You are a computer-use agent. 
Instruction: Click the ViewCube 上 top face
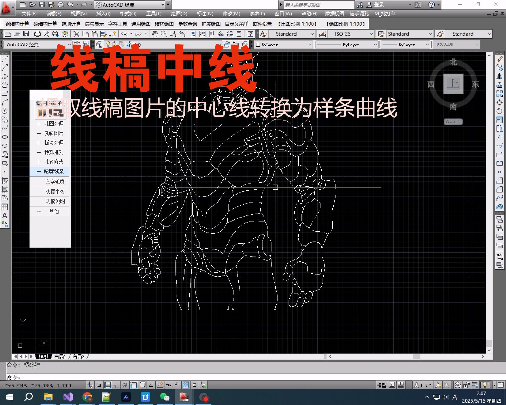[x=453, y=84]
